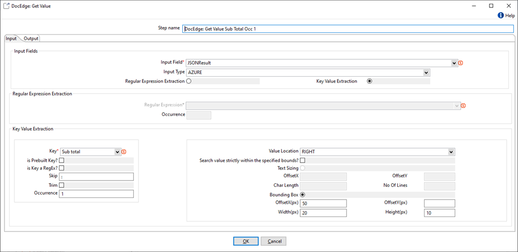Viewport: 518px width, 252px height.
Task: Click the Help icon
Action: tap(500, 16)
